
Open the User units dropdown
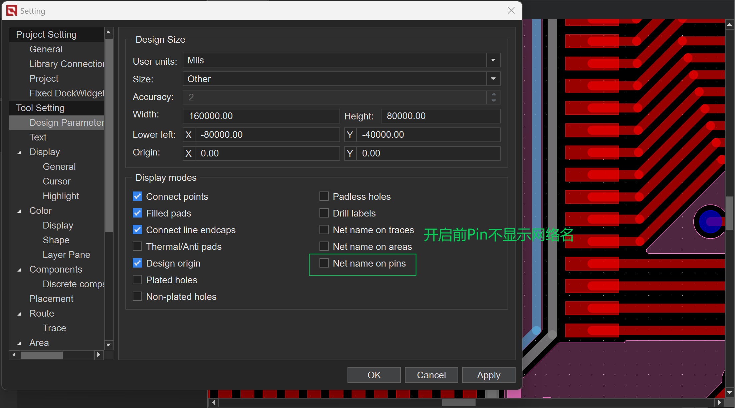pos(493,60)
